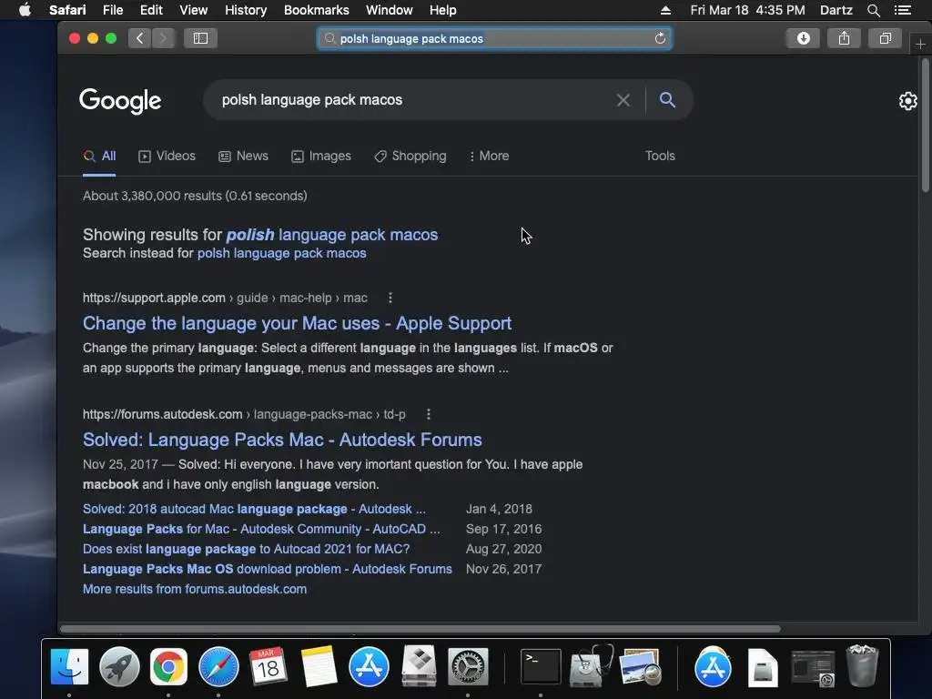Open Solved: 2018 autocad Mac language package

[254, 509]
